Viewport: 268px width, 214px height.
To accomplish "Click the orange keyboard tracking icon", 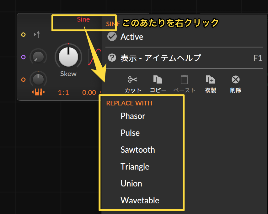I will point(38,92).
